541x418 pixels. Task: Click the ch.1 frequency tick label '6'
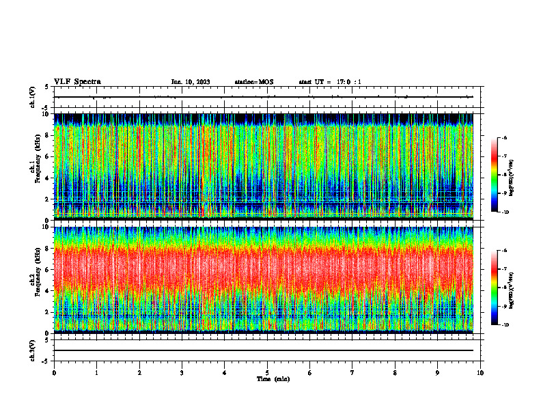click(48, 156)
